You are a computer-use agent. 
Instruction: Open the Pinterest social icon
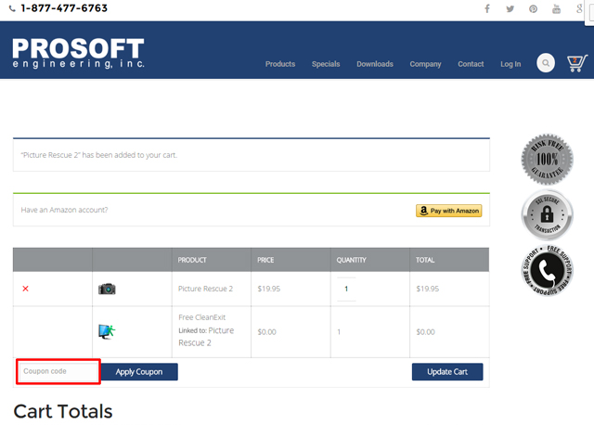533,9
